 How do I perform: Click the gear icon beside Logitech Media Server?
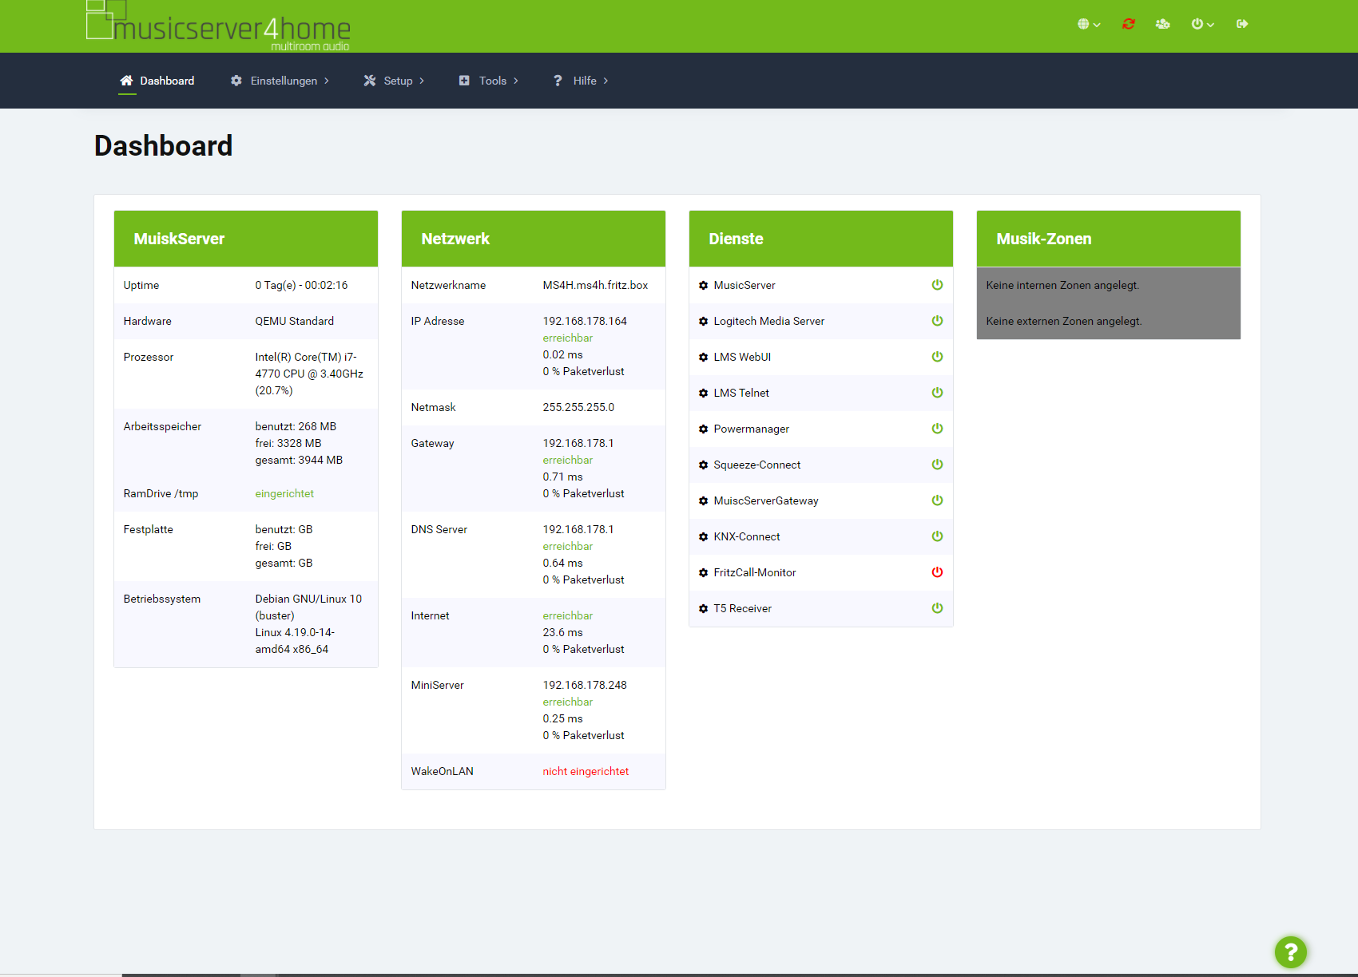tap(703, 322)
